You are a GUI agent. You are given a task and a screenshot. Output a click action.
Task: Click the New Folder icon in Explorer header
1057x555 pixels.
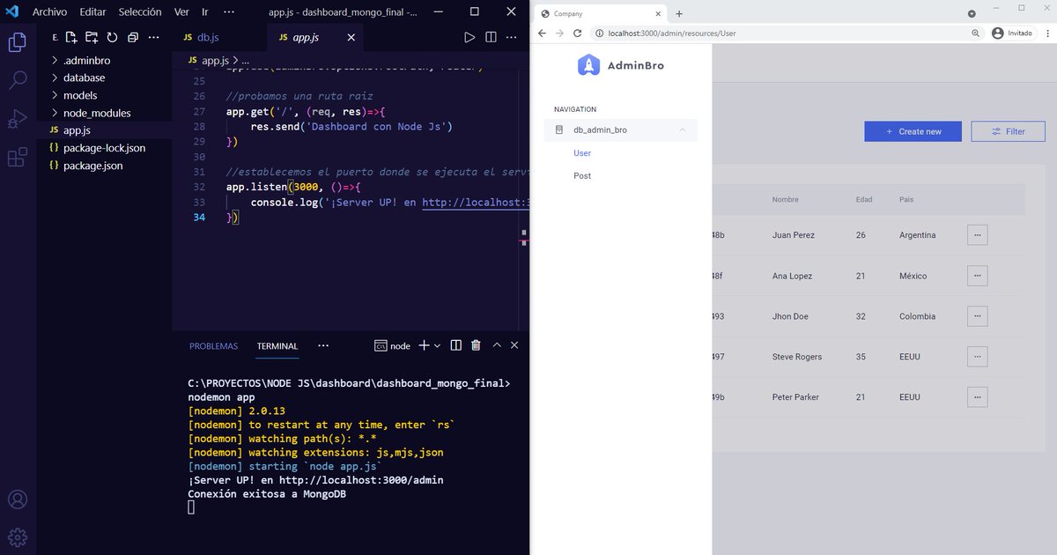pyautogui.click(x=92, y=38)
